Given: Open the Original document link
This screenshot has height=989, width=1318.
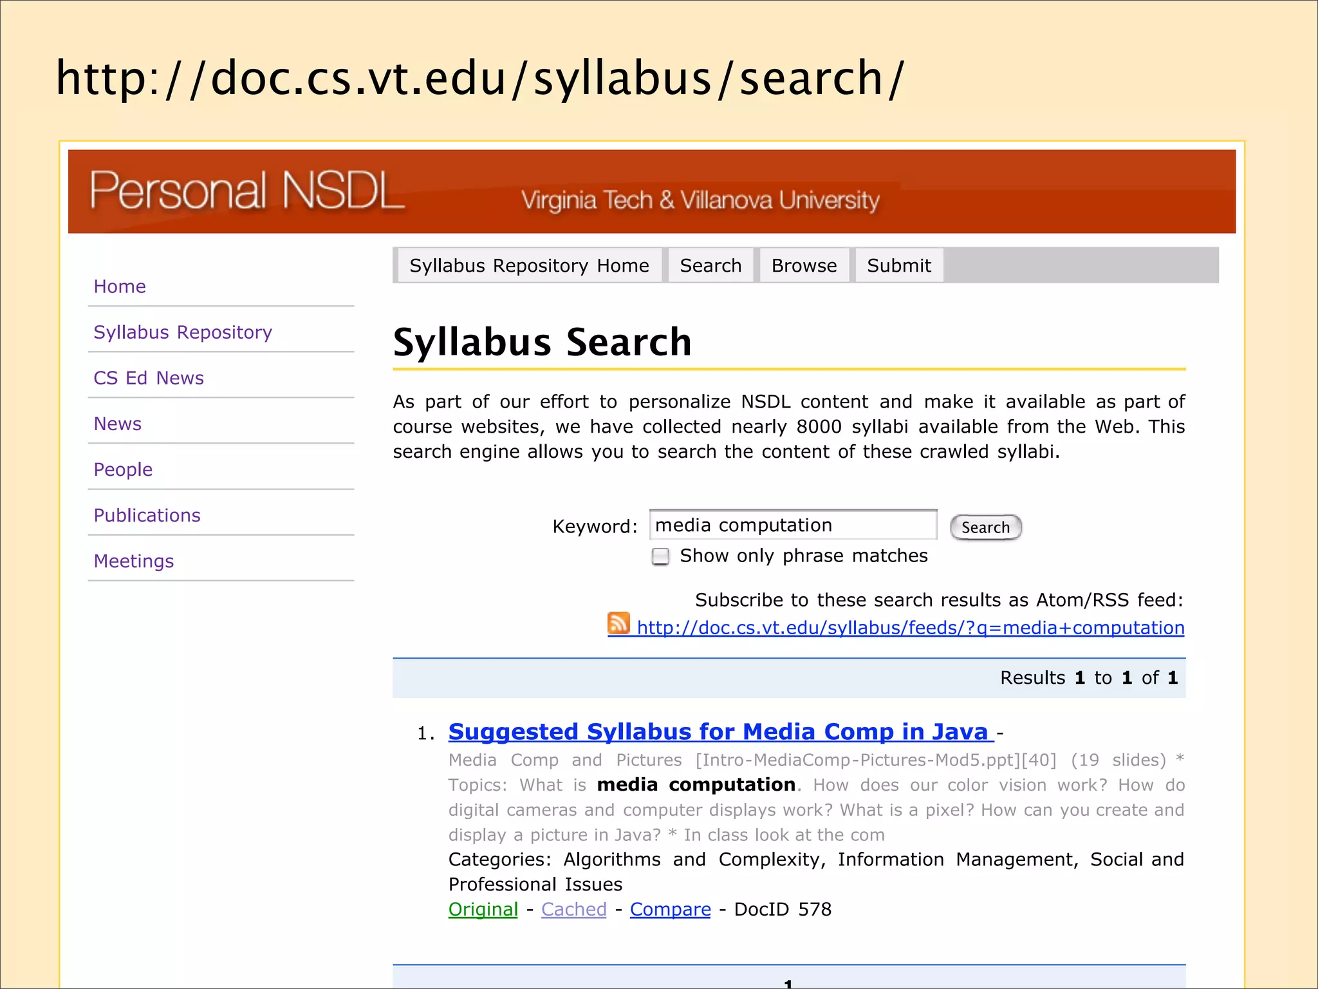Looking at the screenshot, I should pyautogui.click(x=483, y=909).
